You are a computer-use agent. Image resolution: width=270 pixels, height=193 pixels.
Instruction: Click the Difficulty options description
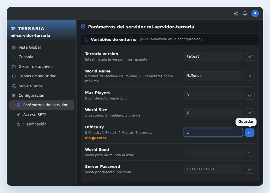pos(119,133)
